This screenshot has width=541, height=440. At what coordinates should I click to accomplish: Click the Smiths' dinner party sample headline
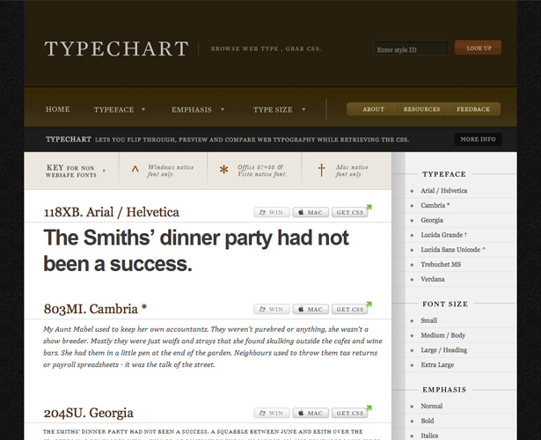(196, 251)
